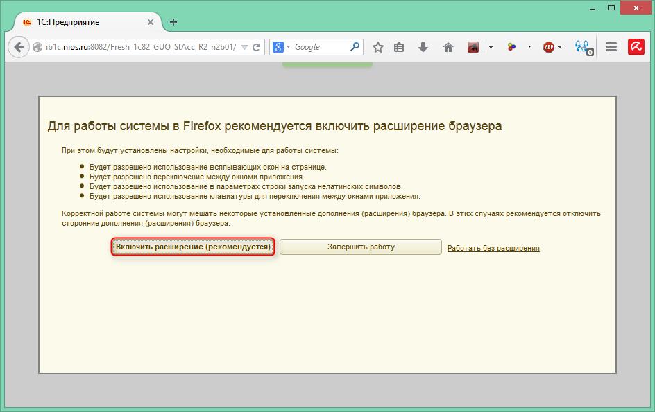
Task: Bookmark this page with the star icon
Action: (378, 47)
